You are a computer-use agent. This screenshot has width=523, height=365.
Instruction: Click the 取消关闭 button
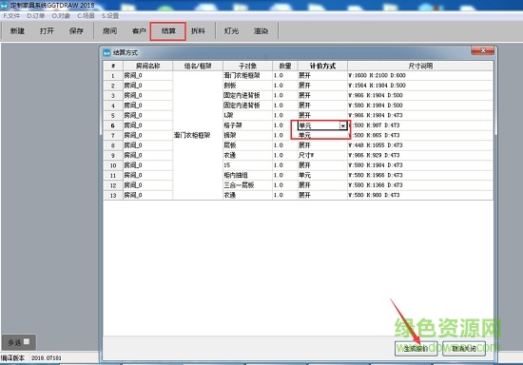[464, 349]
